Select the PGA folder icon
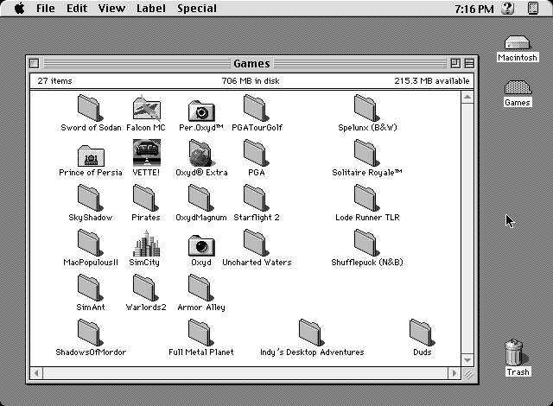 pos(256,153)
